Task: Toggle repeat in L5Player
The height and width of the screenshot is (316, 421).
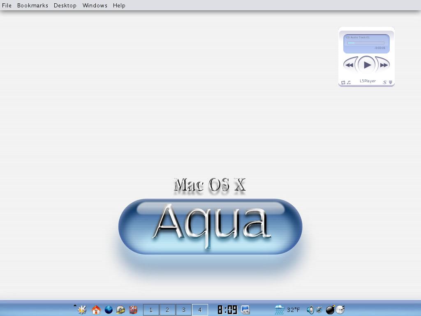Action: (343, 82)
